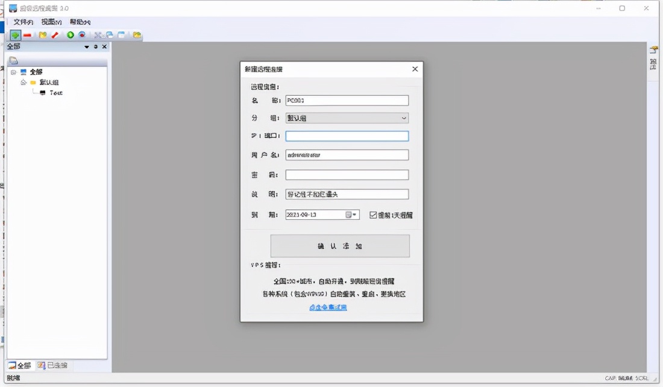Click the red pencil edit icon

click(55, 35)
